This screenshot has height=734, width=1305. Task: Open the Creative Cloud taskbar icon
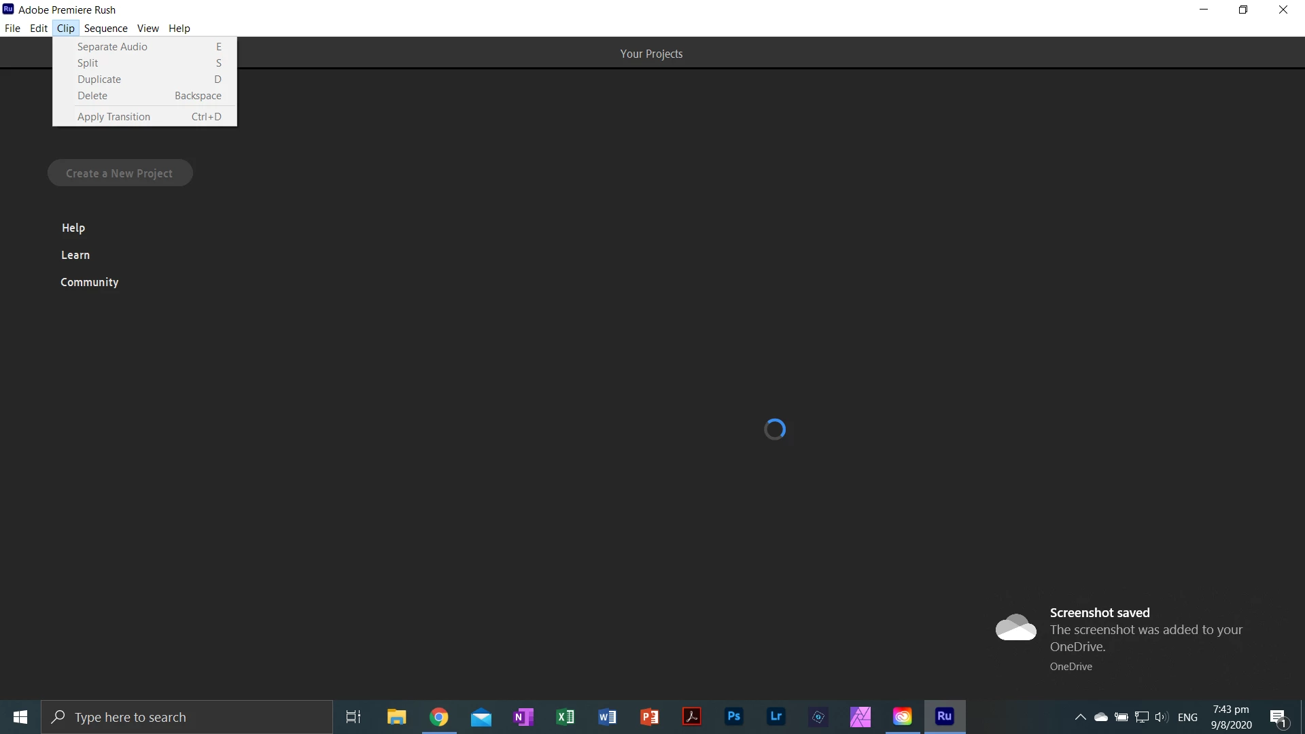902,716
